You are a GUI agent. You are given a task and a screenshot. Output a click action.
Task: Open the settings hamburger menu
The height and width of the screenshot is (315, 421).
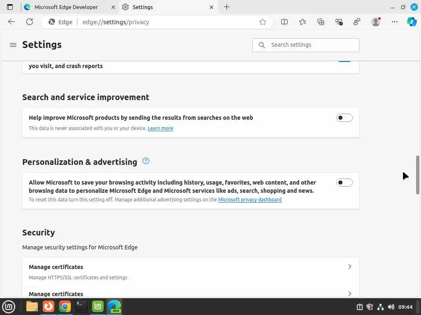[13, 45]
